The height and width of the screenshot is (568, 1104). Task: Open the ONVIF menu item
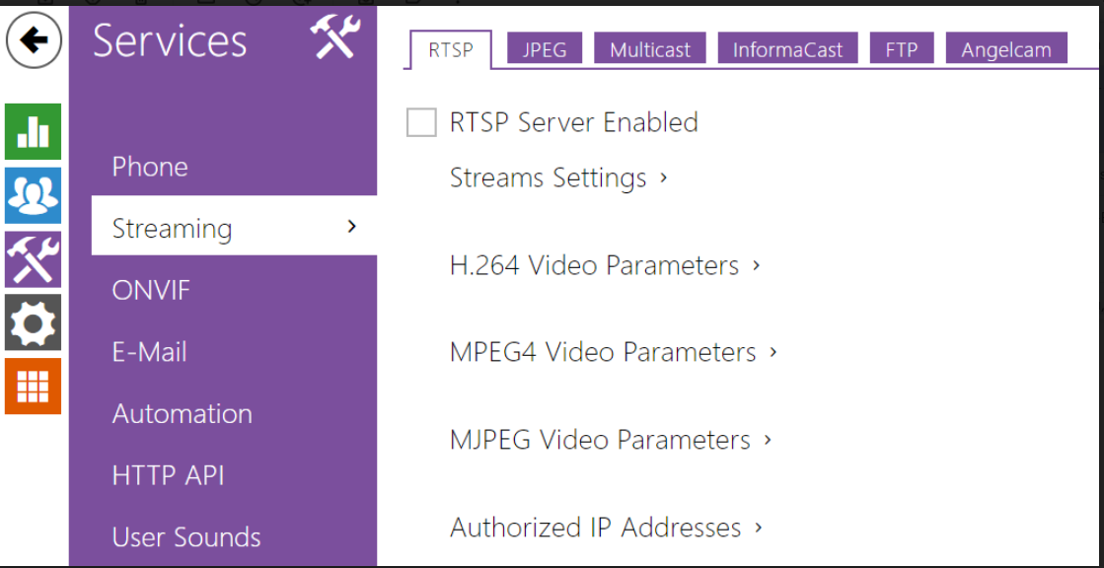pos(151,291)
